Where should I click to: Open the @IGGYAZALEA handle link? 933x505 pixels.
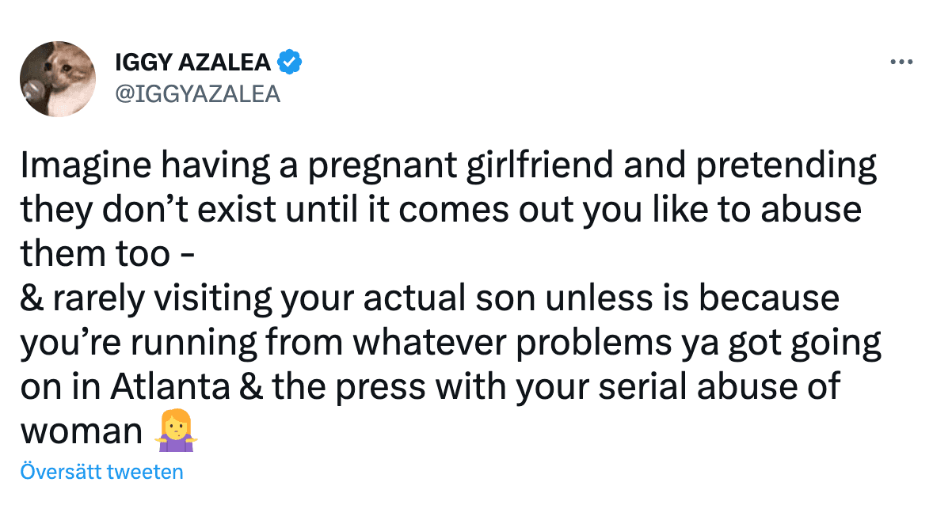[198, 93]
